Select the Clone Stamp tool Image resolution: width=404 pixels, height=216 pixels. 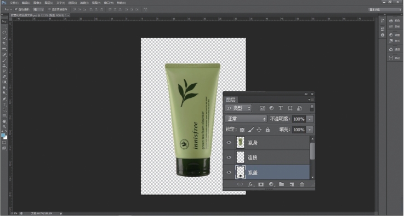4,66
